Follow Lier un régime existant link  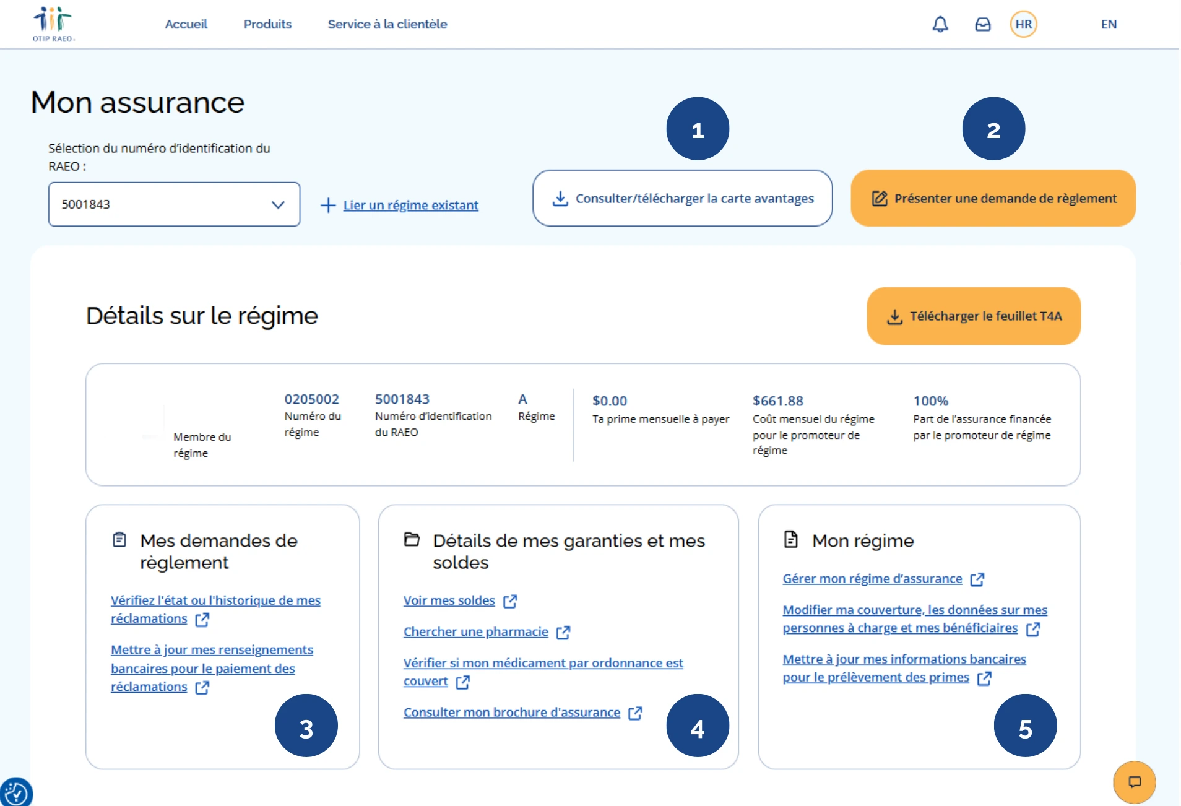tap(410, 205)
